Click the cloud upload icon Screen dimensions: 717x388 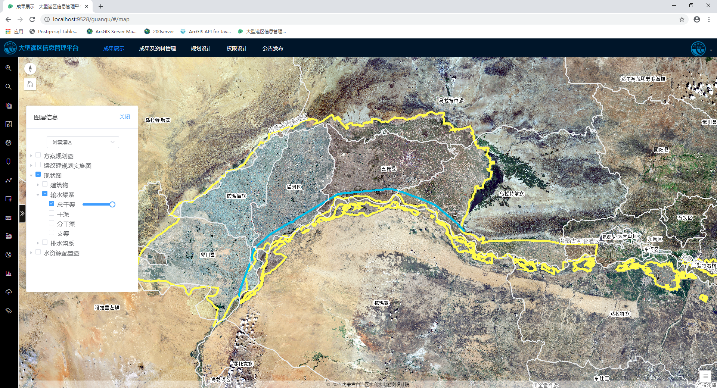point(8,292)
